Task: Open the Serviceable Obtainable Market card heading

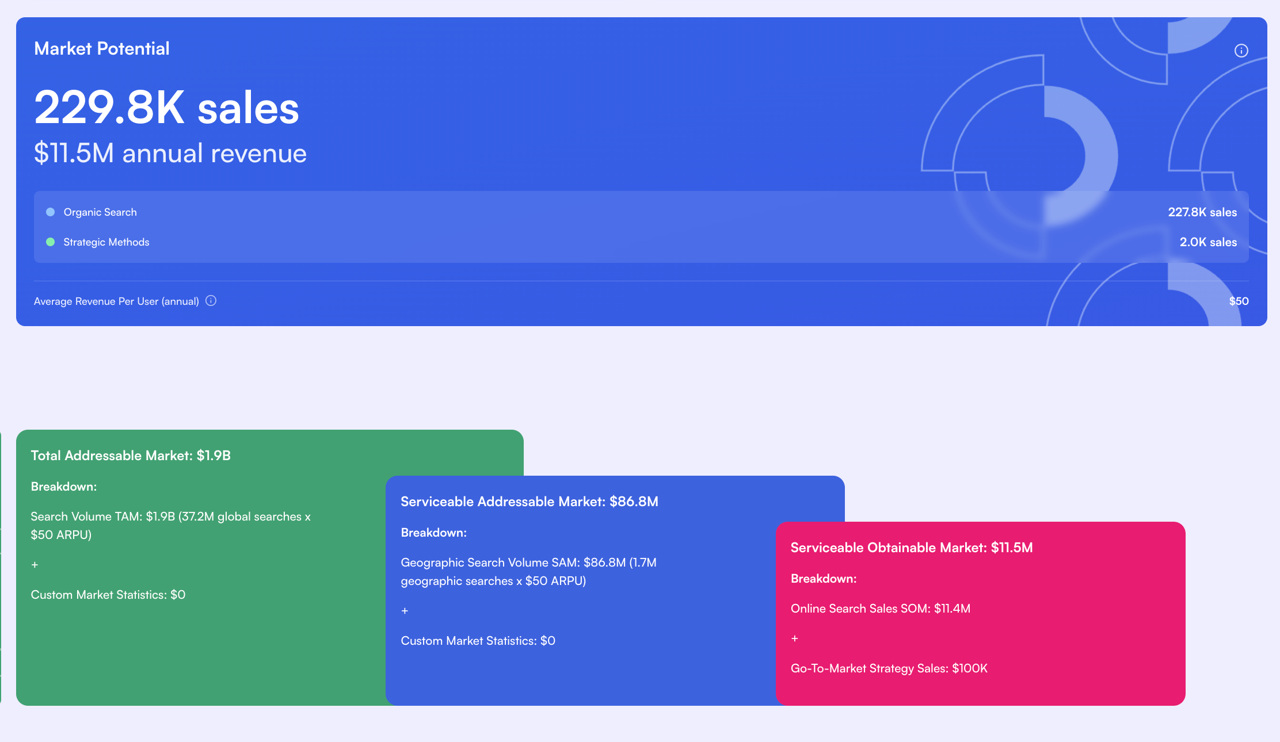Action: point(911,548)
